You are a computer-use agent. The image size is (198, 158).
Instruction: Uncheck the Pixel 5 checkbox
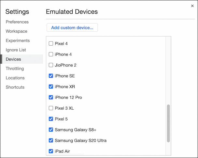point(51,119)
